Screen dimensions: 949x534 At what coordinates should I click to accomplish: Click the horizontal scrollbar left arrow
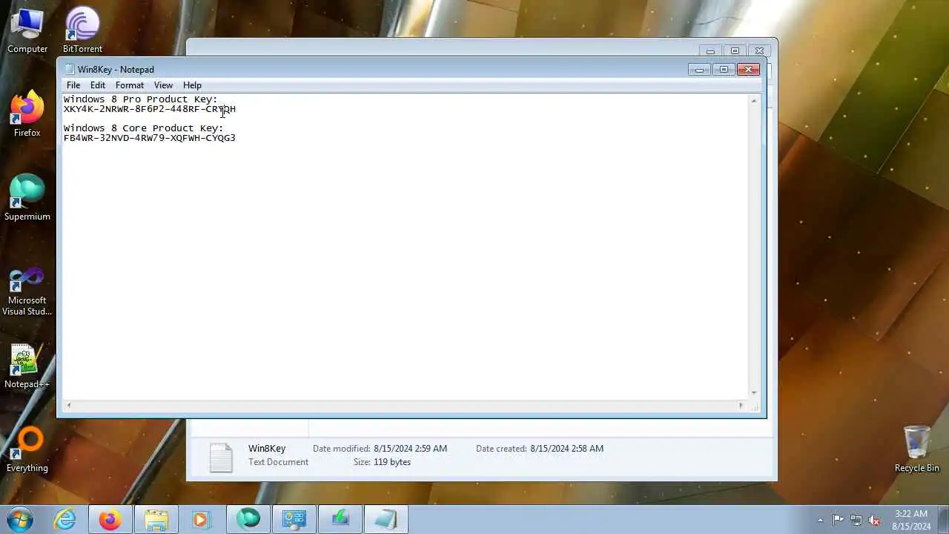[x=69, y=405]
